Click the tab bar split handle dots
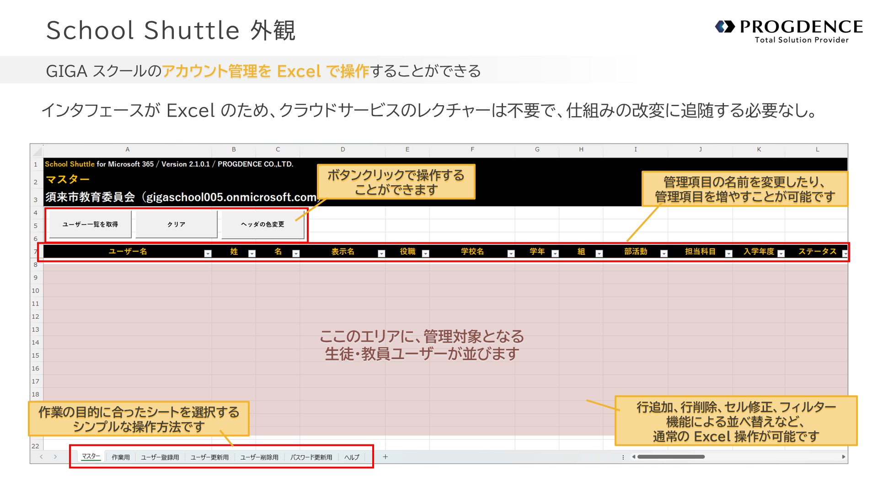Image resolution: width=878 pixels, height=494 pixels. pyautogui.click(x=623, y=457)
